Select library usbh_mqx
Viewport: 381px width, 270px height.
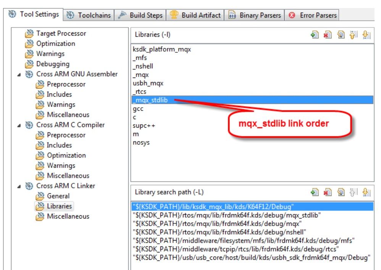(x=252, y=83)
